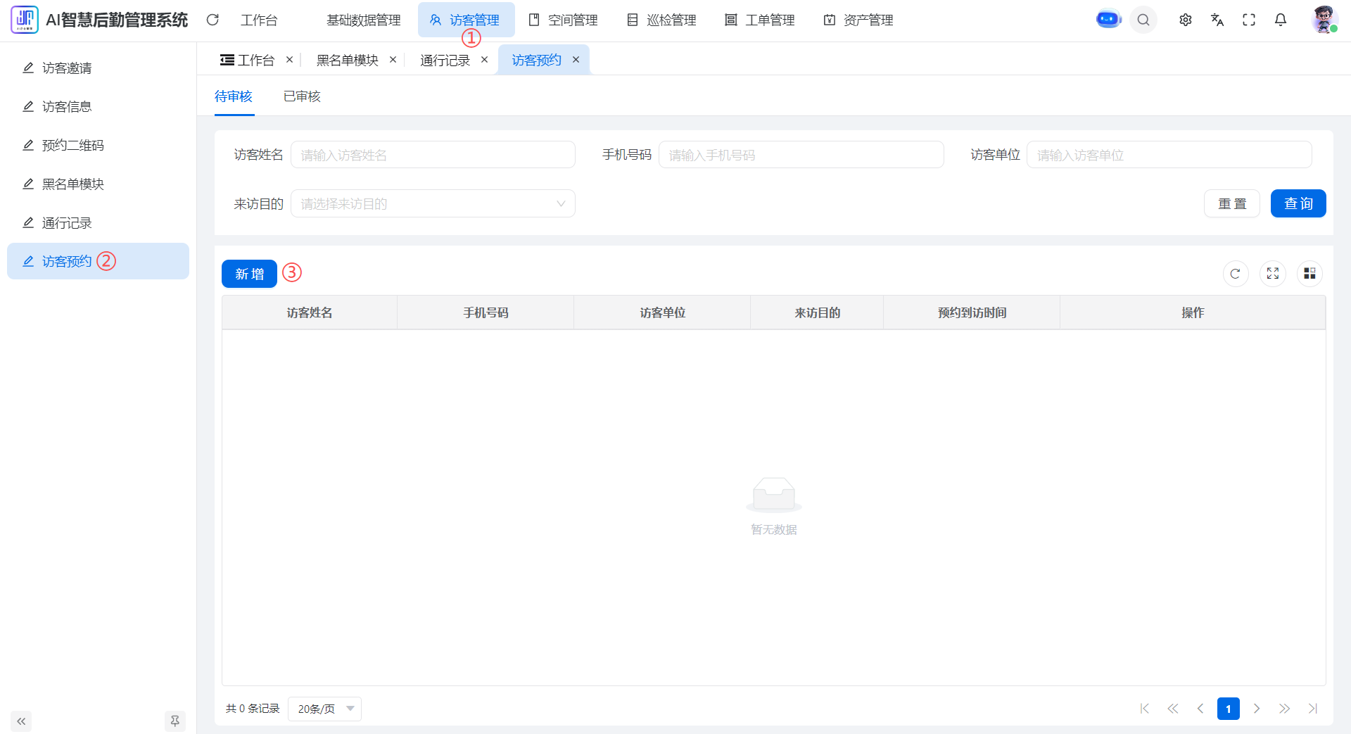Open the 空间管理 top menu
This screenshot has width=1351, height=734.
564,20
